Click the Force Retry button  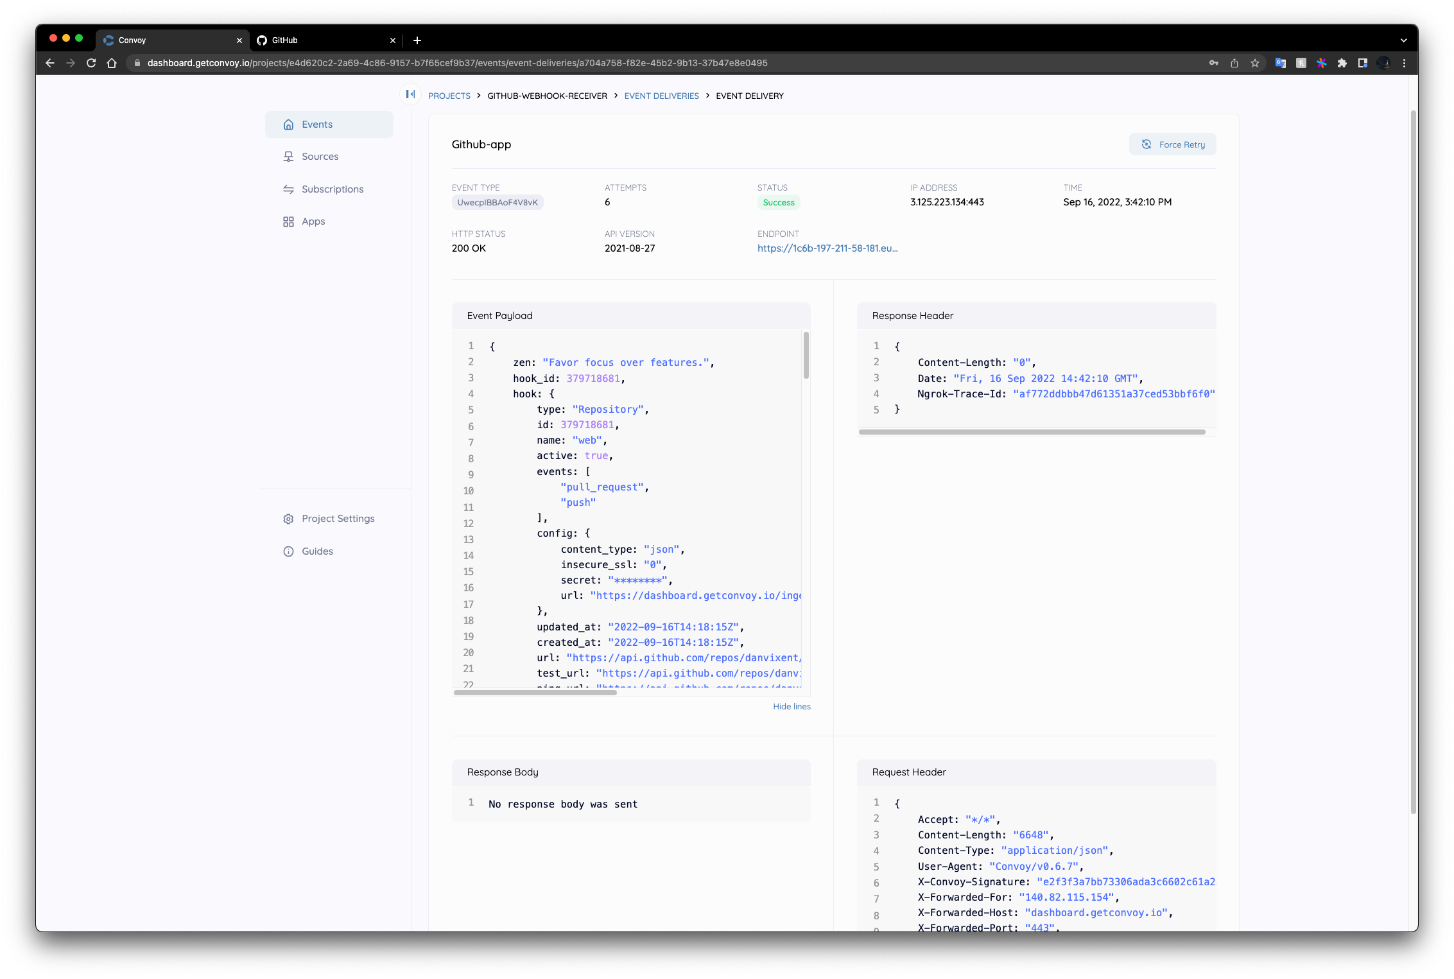click(1173, 143)
